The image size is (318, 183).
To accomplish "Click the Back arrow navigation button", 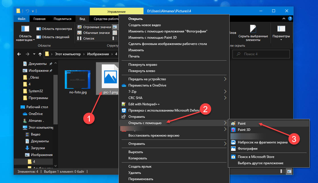I will tap(19, 54).
